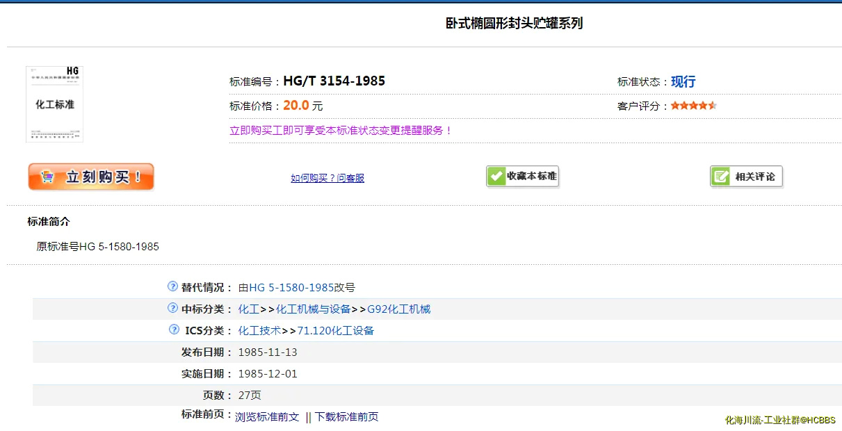Open the 如何购买？问客服 link
Screen dimensions: 842x431
(327, 178)
